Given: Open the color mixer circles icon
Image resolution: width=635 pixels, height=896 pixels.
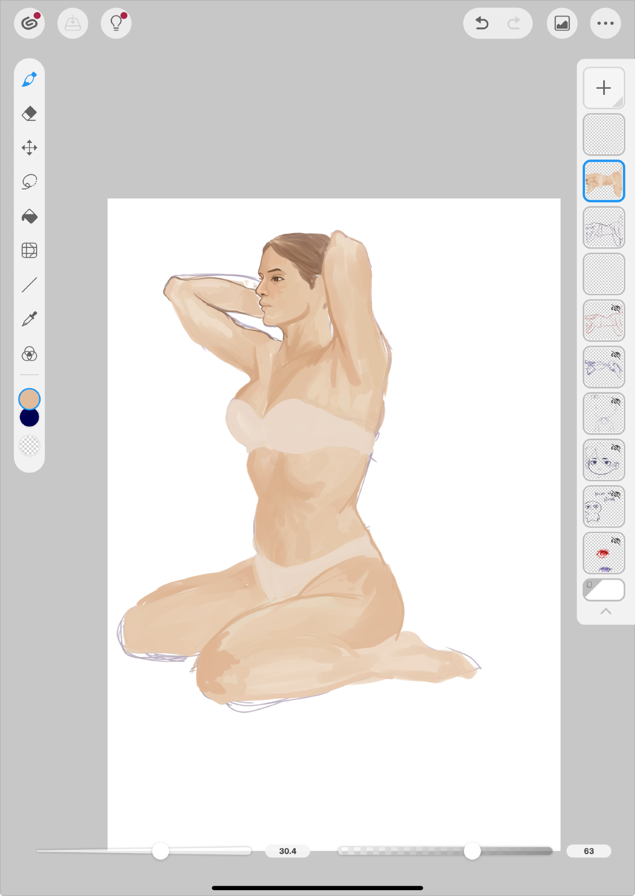Looking at the screenshot, I should (29, 354).
